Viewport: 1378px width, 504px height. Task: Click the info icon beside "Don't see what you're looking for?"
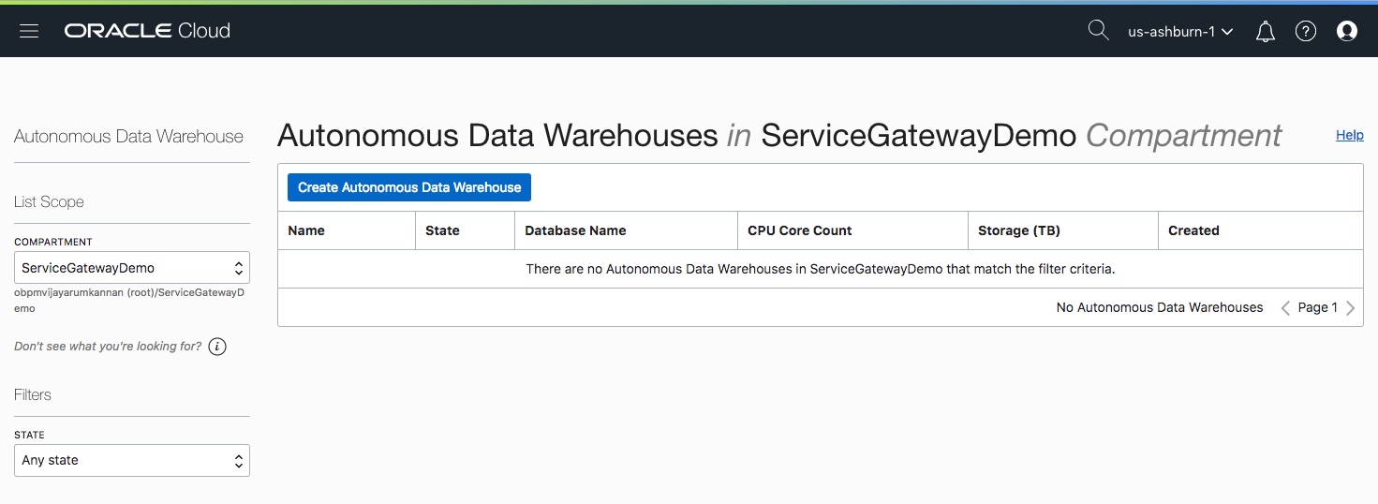[217, 347]
